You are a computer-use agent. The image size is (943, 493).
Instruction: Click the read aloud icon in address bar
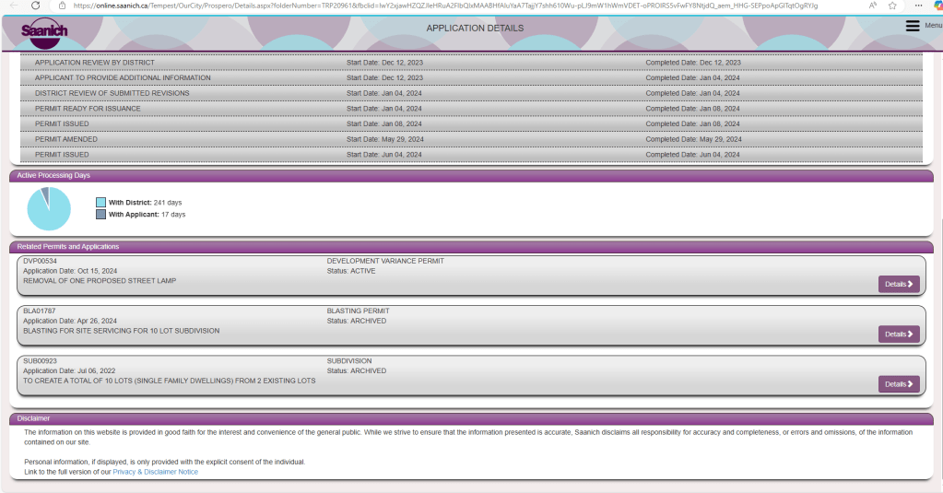(872, 6)
